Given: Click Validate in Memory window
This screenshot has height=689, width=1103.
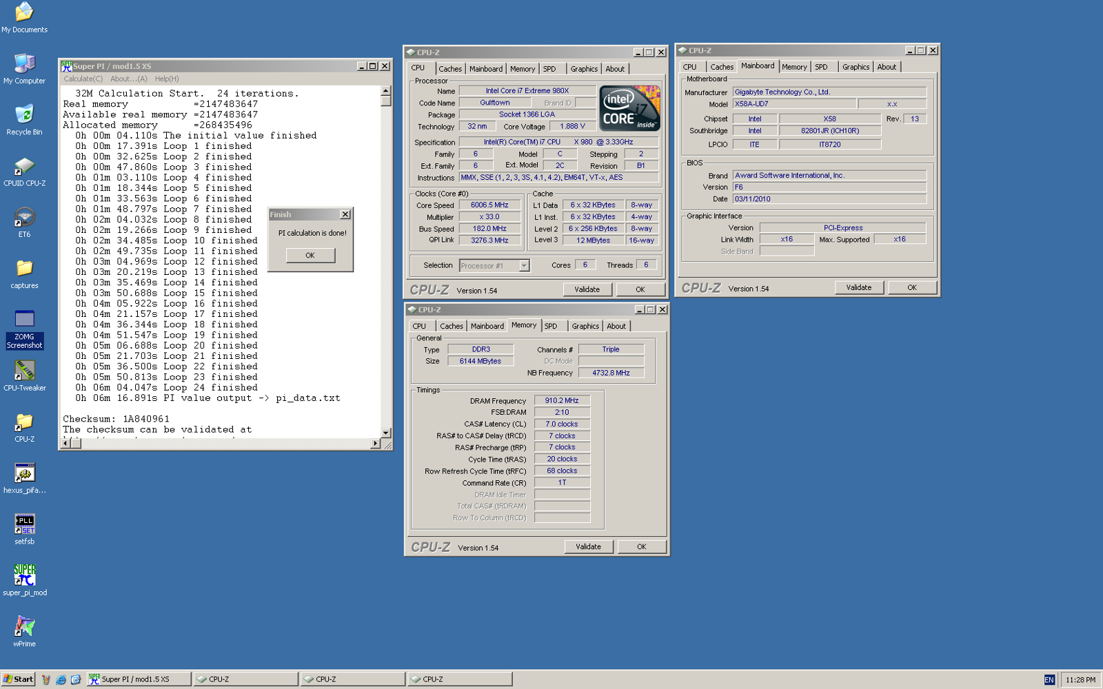Looking at the screenshot, I should click(x=589, y=546).
